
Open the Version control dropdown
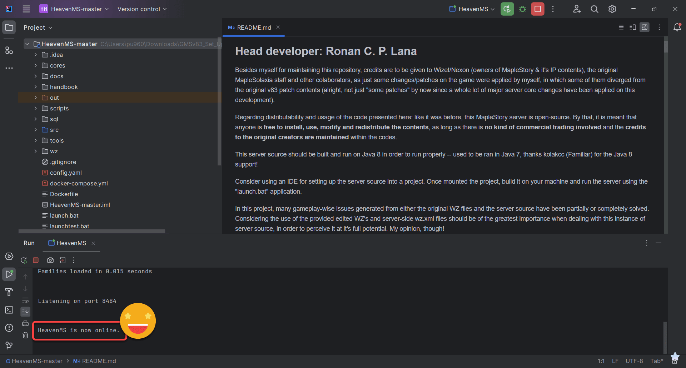pos(142,9)
